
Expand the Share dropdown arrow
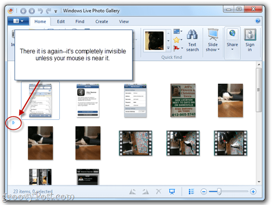[232, 50]
